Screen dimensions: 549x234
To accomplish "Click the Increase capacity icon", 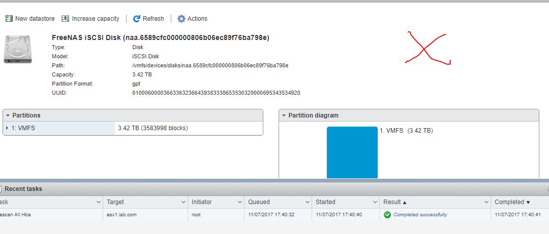I will tap(65, 18).
